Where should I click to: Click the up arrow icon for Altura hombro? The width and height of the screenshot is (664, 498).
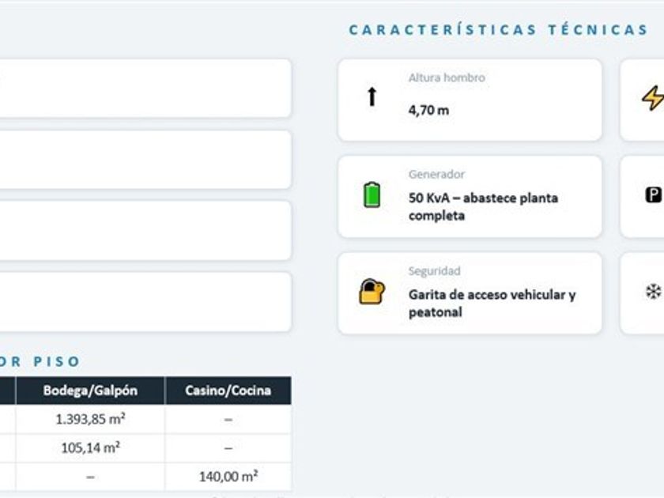(x=372, y=96)
